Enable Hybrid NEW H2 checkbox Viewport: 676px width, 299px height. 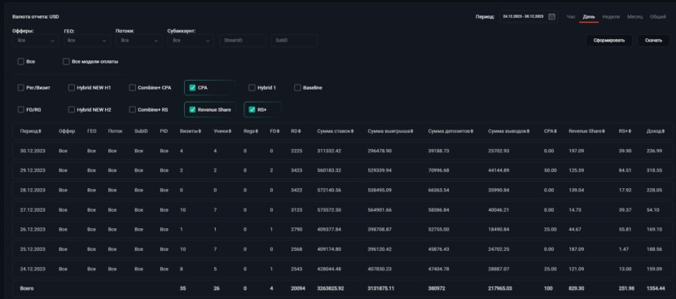(71, 110)
